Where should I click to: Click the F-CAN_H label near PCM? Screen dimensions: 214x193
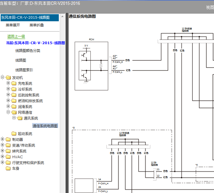click(118, 62)
